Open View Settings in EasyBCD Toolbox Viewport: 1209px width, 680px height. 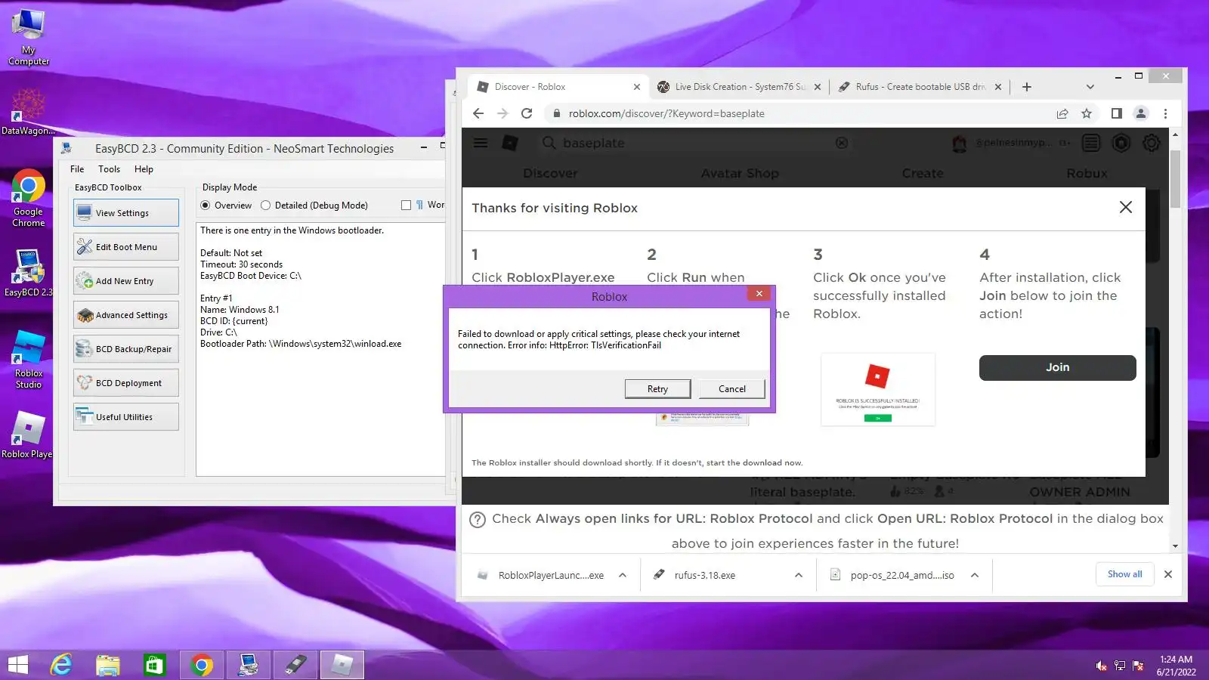click(126, 213)
